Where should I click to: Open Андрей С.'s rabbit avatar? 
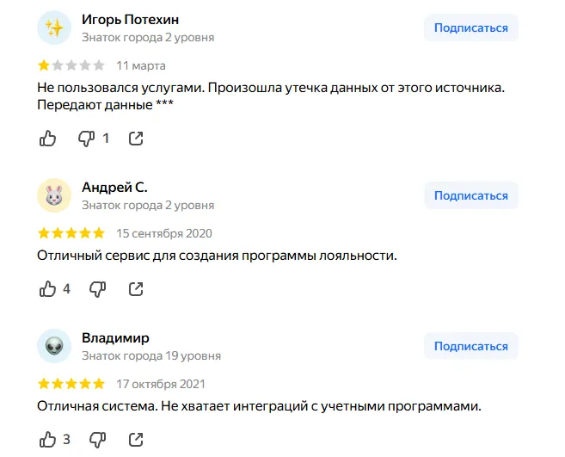[54, 195]
